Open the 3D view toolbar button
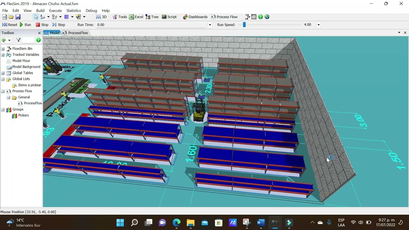 [101, 17]
